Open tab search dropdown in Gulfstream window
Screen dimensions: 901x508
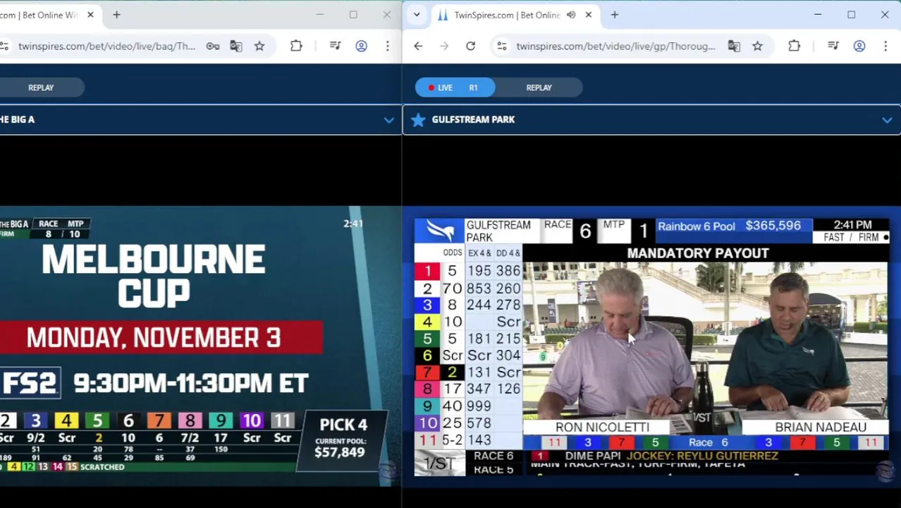coord(417,15)
